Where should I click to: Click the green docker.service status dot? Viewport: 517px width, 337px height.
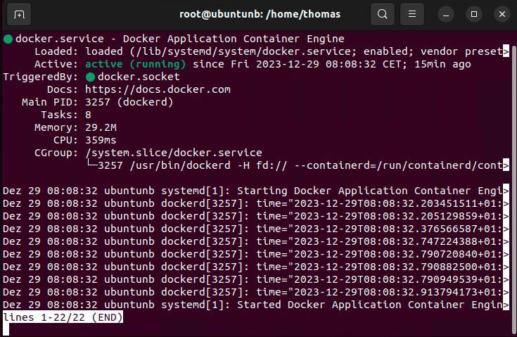coord(8,39)
